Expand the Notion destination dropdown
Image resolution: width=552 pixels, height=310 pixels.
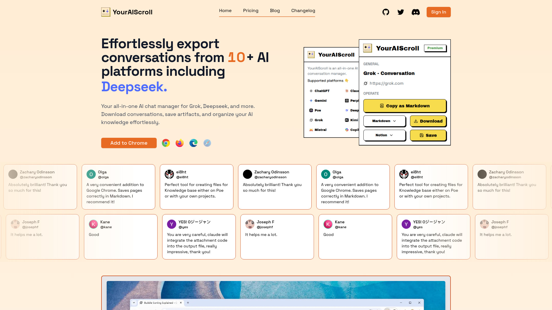coord(384,135)
